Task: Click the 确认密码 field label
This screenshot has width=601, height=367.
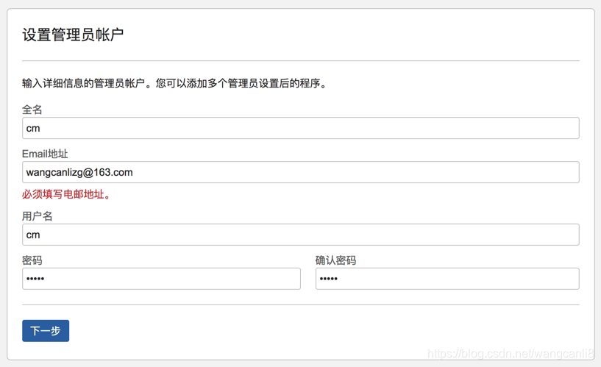Action: click(x=335, y=260)
